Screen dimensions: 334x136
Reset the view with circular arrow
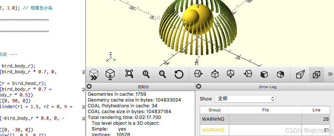pos(179,74)
